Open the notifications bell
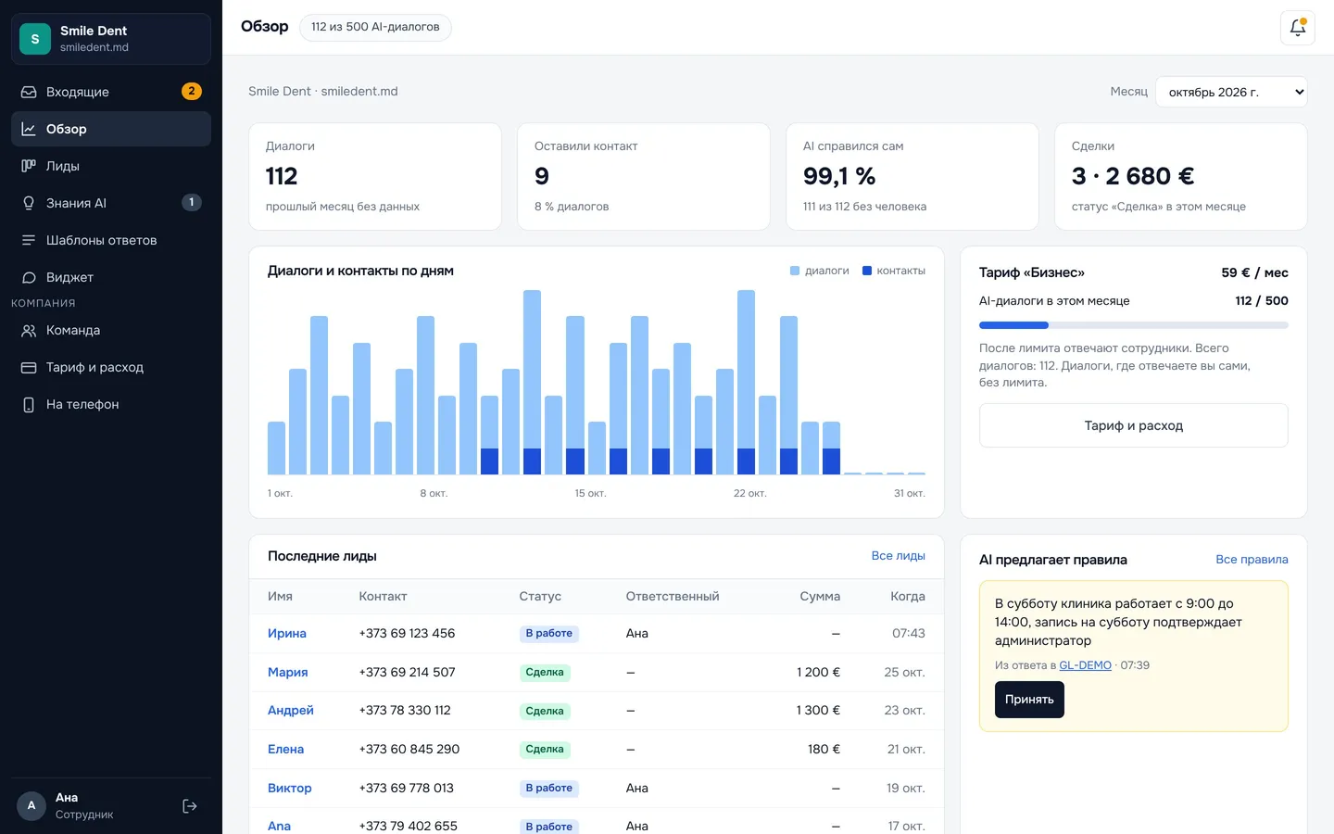The height and width of the screenshot is (834, 1334). [1297, 28]
